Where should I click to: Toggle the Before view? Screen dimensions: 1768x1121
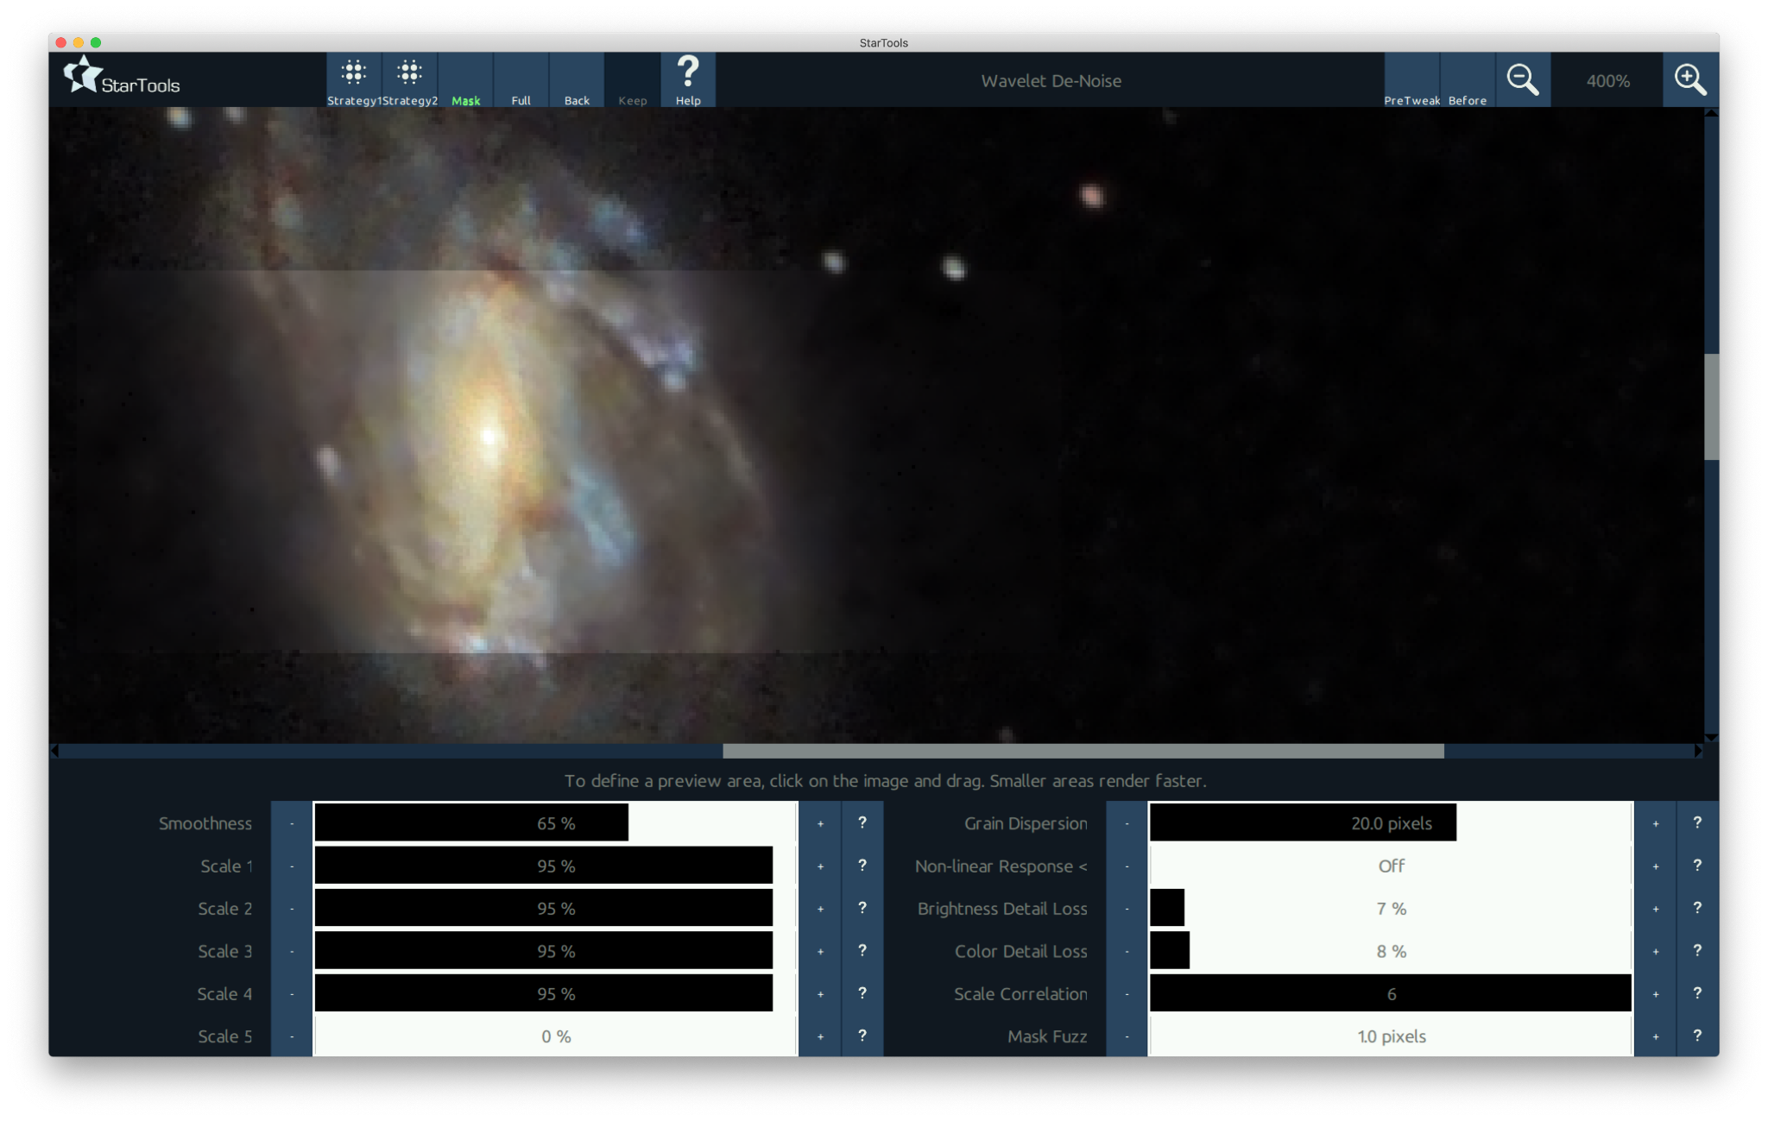coord(1468,80)
